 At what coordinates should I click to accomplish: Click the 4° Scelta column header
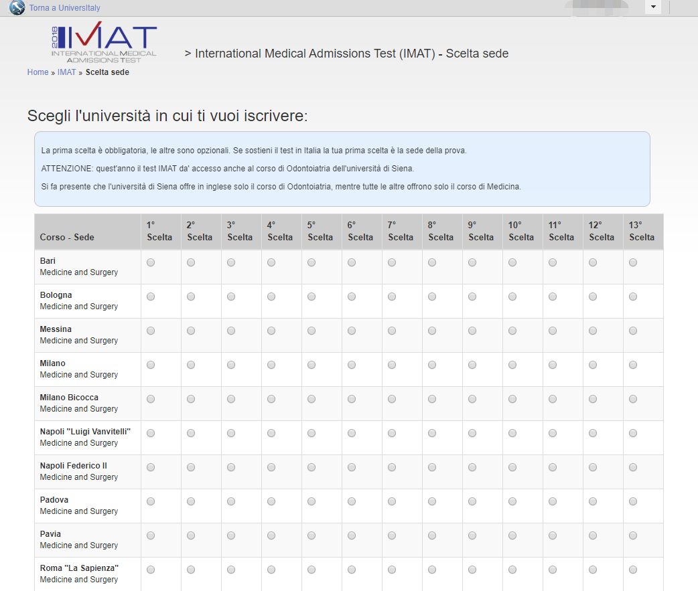(282, 232)
